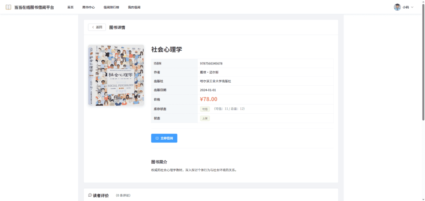Go to 图书中心 menu
Viewport: 425px width, 201px height.
point(89,7)
